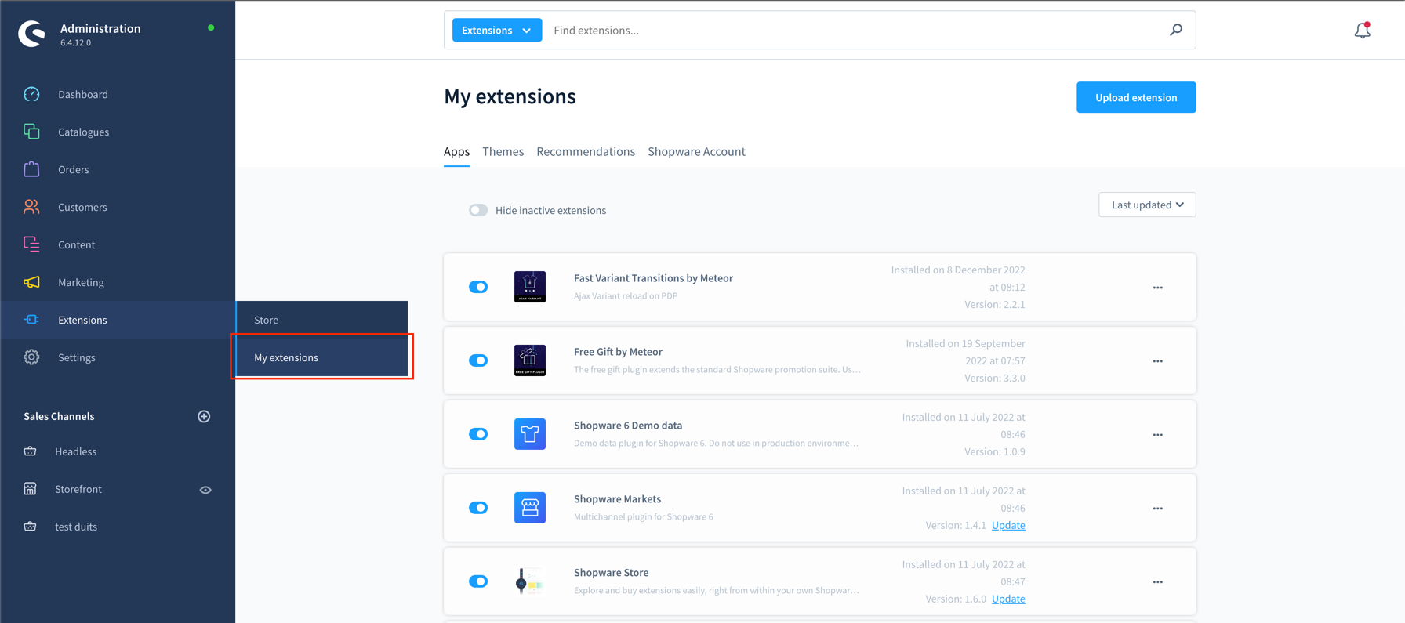Image resolution: width=1405 pixels, height=623 pixels.
Task: Click Shopware Store title text
Action: coord(611,573)
